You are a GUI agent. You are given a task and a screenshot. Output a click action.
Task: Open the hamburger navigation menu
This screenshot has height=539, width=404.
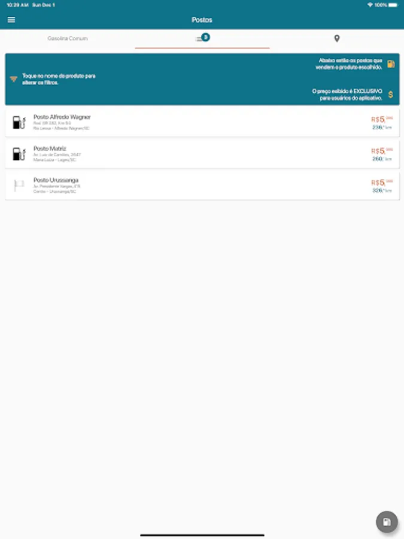[11, 20]
